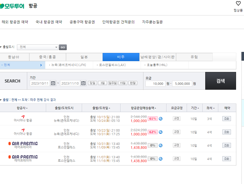Toggle sort on 기간 column header
The image size is (244, 184).
pyautogui.click(x=194, y=108)
